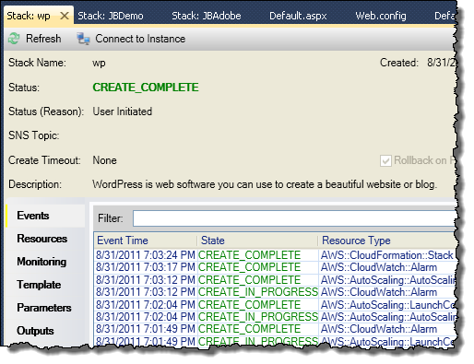
Task: Click the green Refresh icon
Action: 14,39
